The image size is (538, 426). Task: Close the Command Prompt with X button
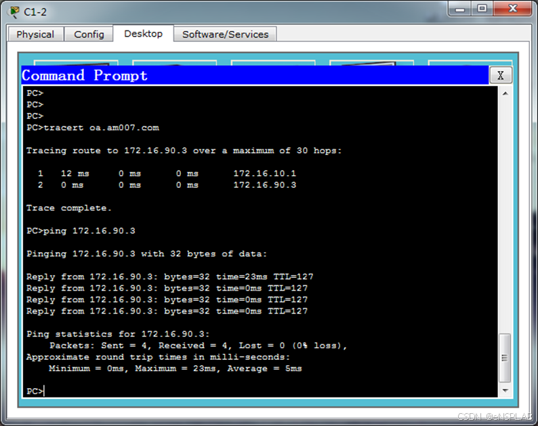[x=500, y=75]
